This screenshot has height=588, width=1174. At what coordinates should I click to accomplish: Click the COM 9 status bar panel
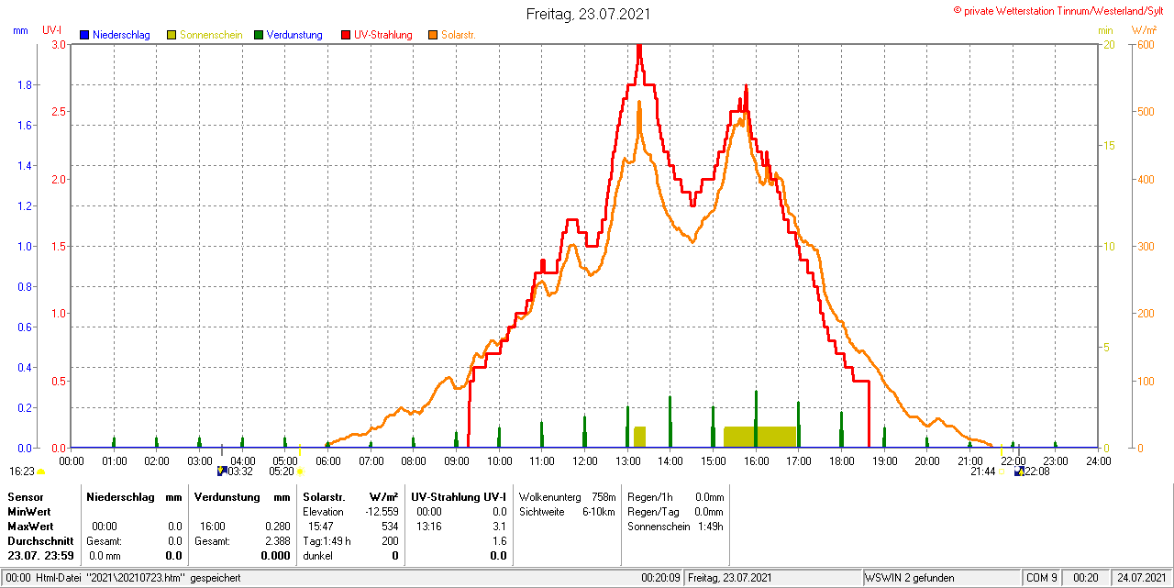click(x=1042, y=578)
